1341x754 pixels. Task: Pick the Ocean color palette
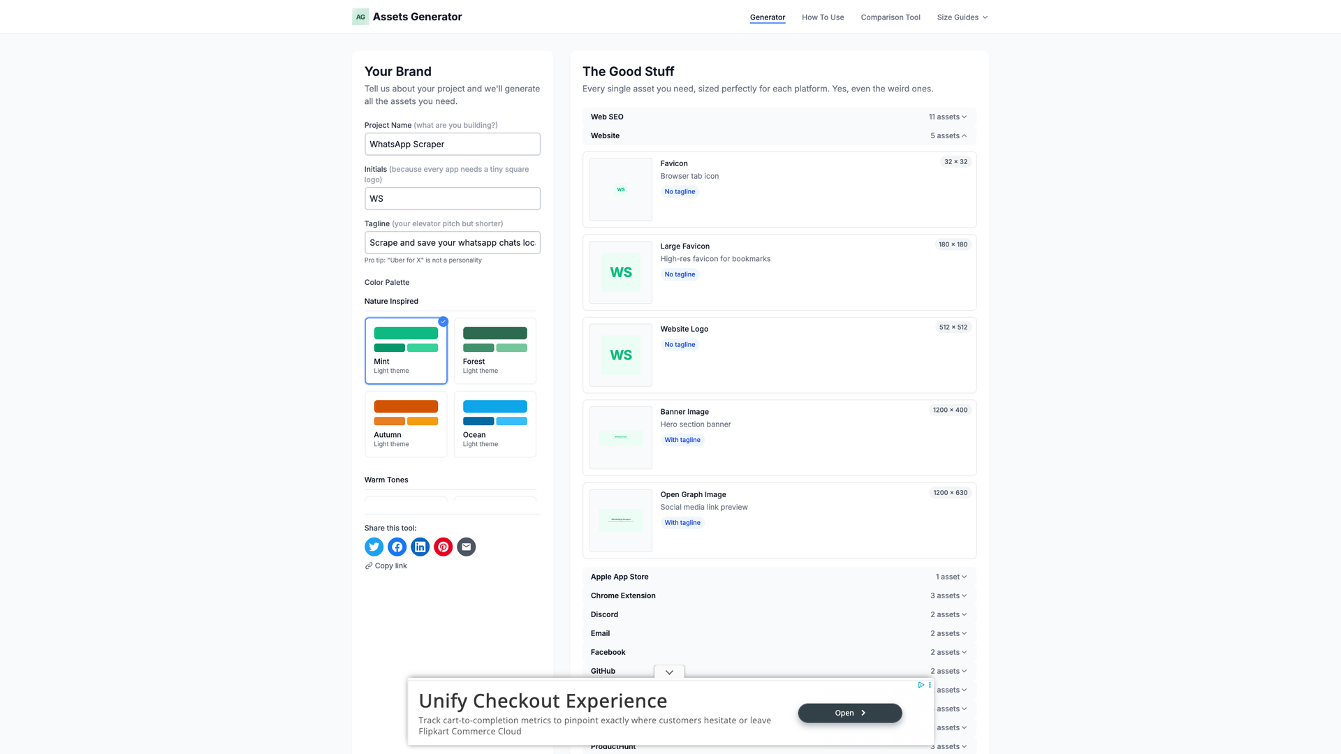pos(494,424)
